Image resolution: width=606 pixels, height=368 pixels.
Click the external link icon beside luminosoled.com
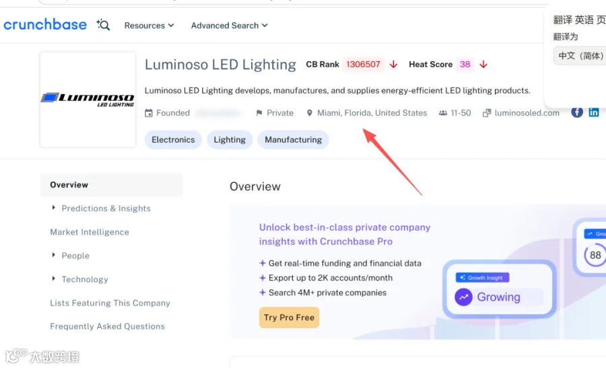(487, 113)
